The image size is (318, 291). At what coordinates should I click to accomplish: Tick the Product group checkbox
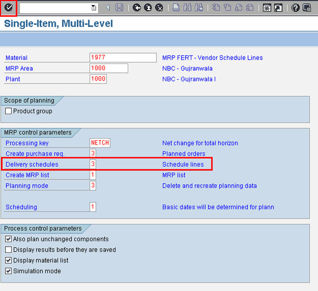(8, 111)
